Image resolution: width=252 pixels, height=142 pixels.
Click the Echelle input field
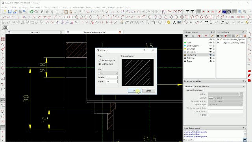[112, 77]
